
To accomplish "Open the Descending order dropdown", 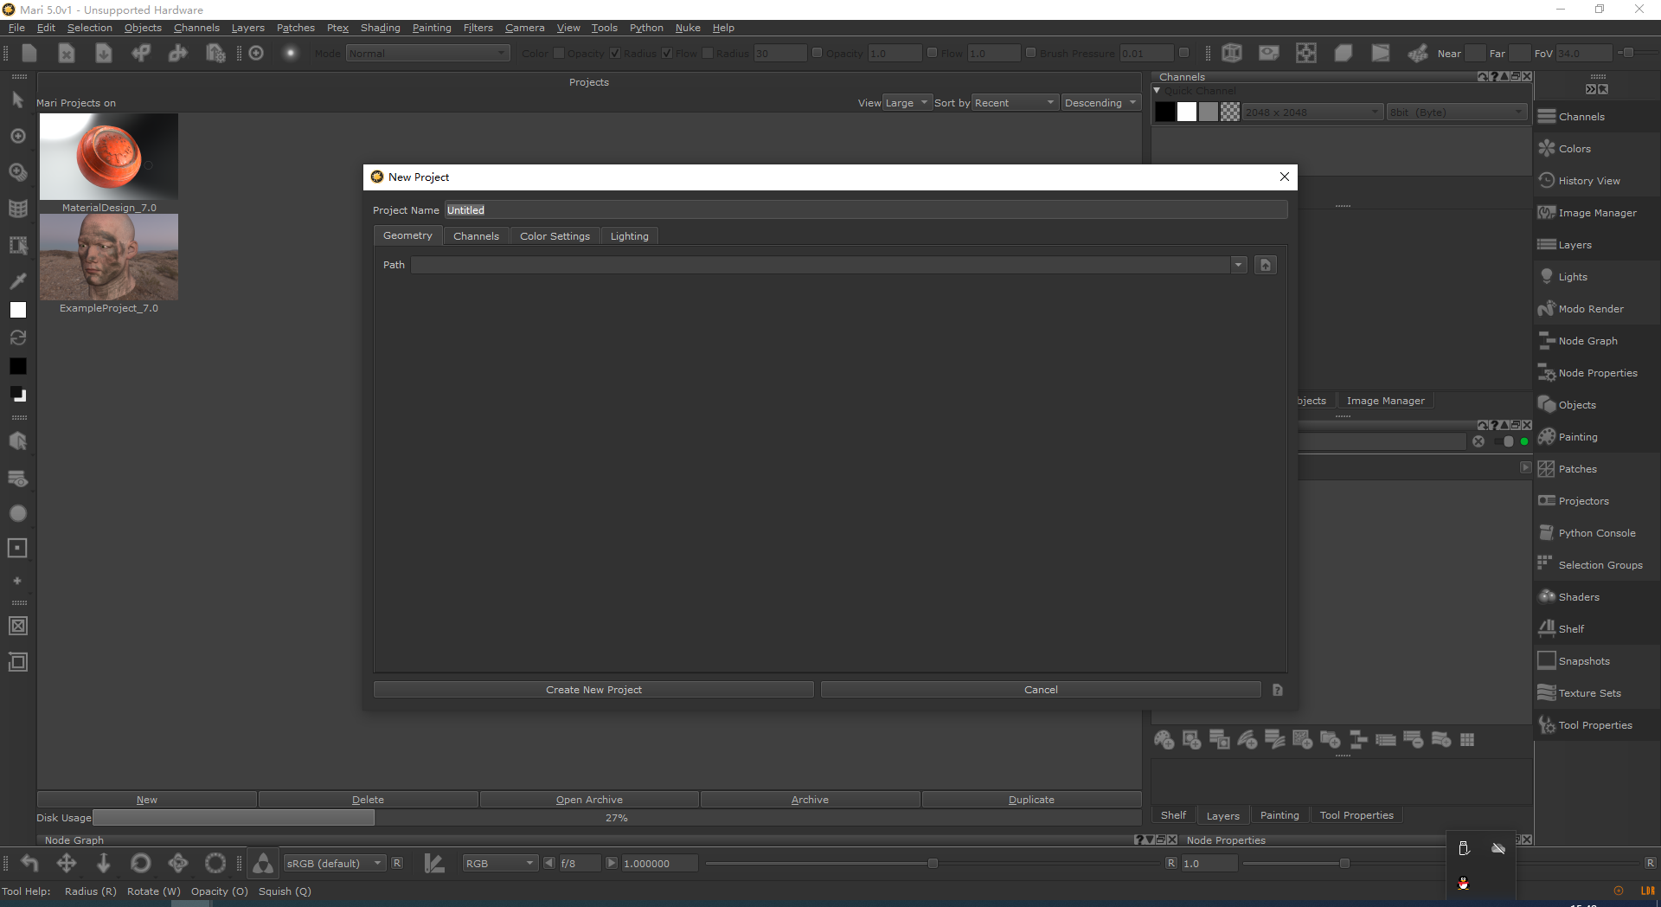I will coord(1101,103).
